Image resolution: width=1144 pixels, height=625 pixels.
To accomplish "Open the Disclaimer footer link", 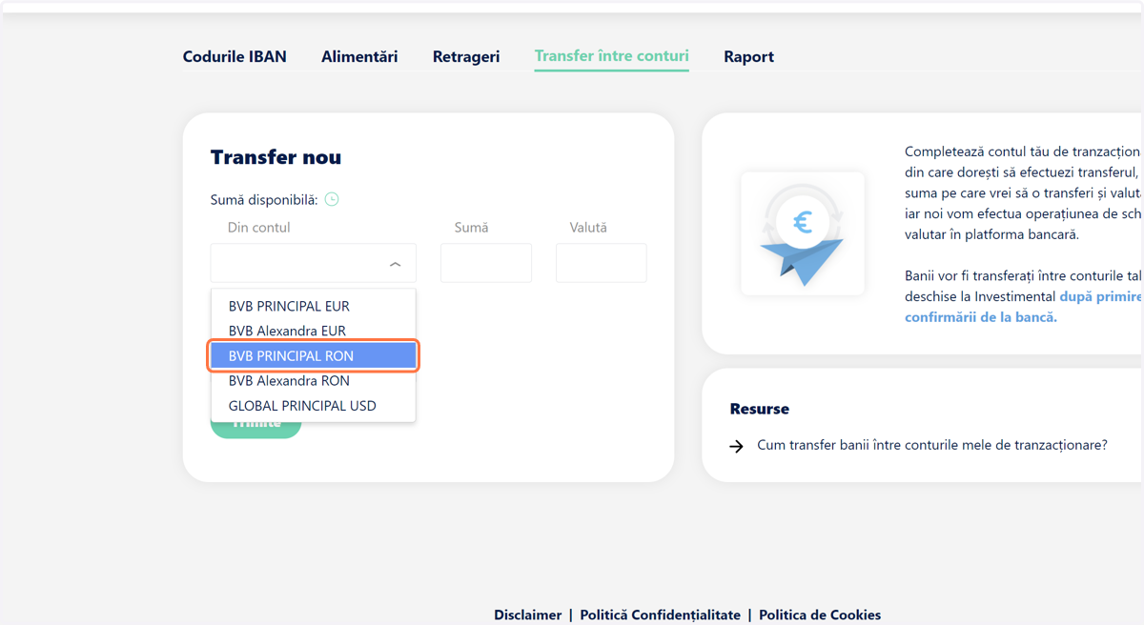I will coord(528,615).
